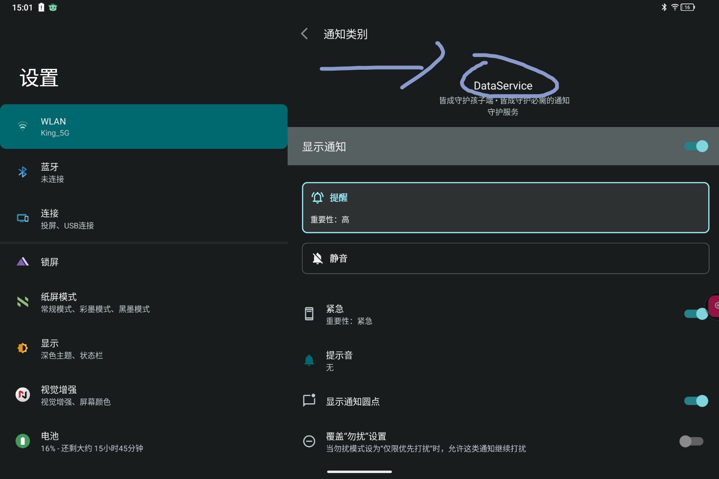Tap the alarm bell icon in 提醒 card
719x479 pixels.
(318, 198)
